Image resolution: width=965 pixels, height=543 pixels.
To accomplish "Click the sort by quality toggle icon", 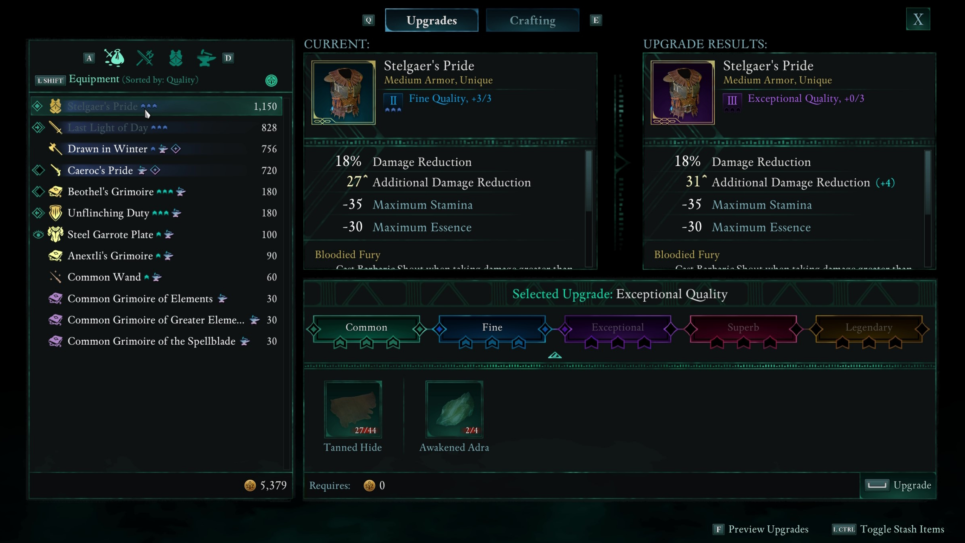I will [x=270, y=80].
